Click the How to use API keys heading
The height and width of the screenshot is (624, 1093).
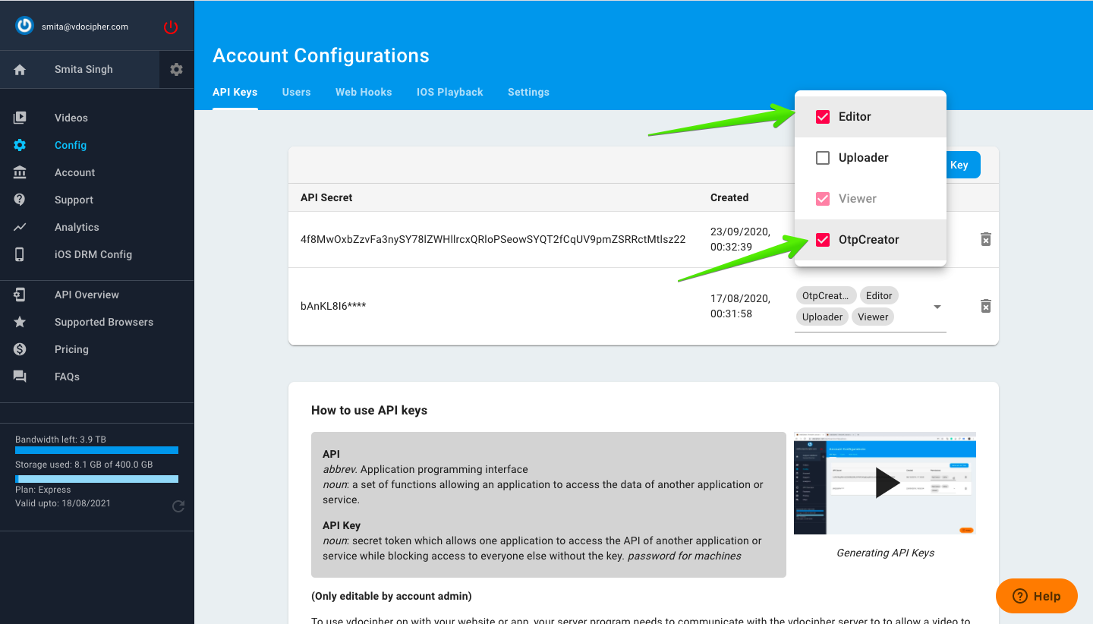pos(369,410)
